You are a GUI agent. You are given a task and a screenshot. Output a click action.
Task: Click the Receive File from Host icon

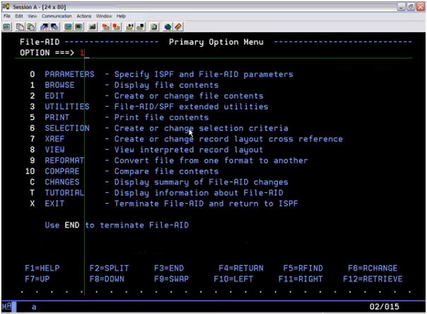click(x=54, y=27)
